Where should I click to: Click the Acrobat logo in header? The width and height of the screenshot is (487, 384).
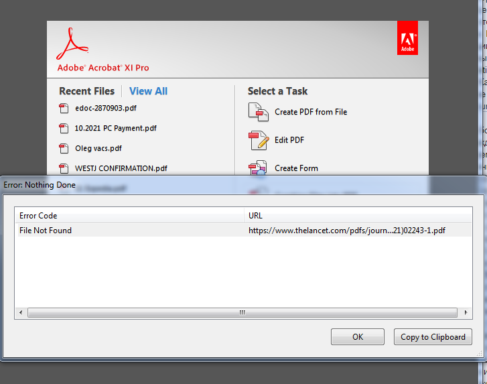72,44
